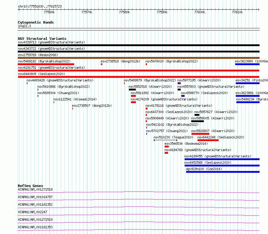
Task: Click the 10q22.3 cytogenetic band label
Action: pyautogui.click(x=24, y=26)
